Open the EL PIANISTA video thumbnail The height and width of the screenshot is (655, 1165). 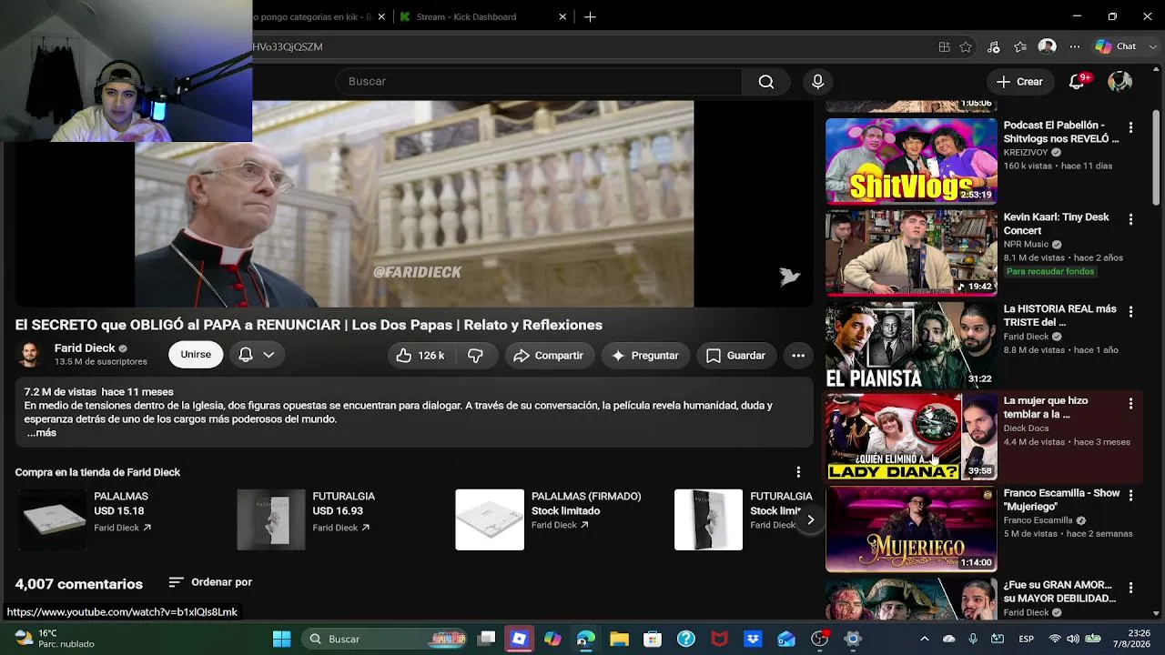(911, 345)
